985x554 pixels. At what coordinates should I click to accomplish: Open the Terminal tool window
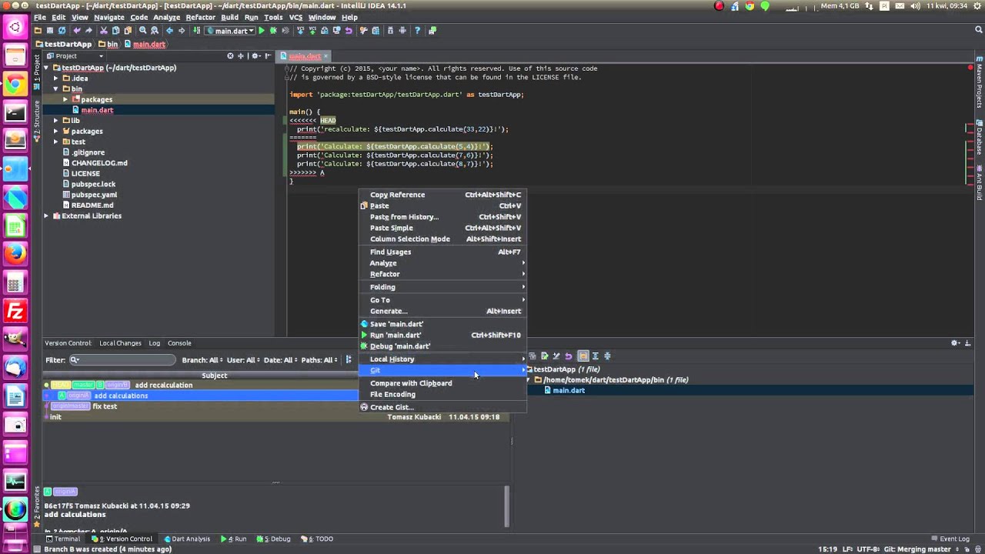tap(62, 539)
